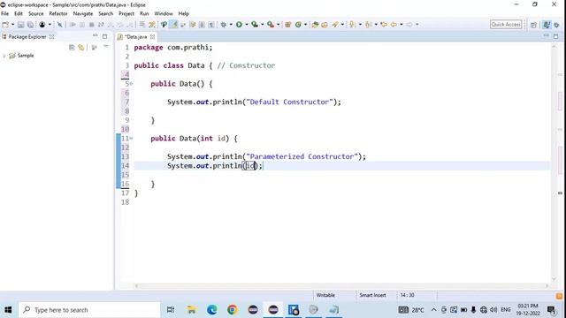Open the Coverage dropdown arrow
This screenshot has width=566, height=318.
(x=263, y=25)
